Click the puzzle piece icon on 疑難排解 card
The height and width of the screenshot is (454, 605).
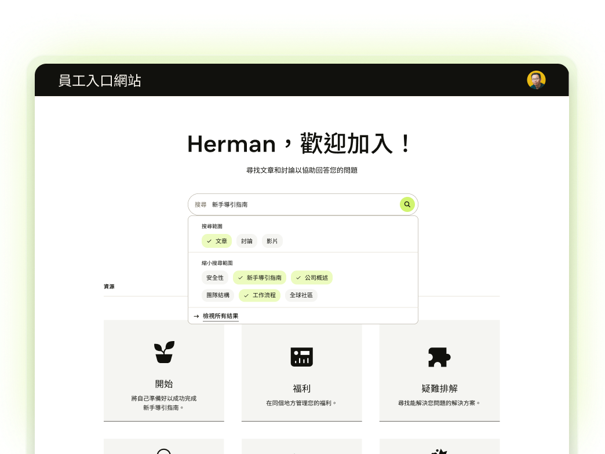pos(439,357)
